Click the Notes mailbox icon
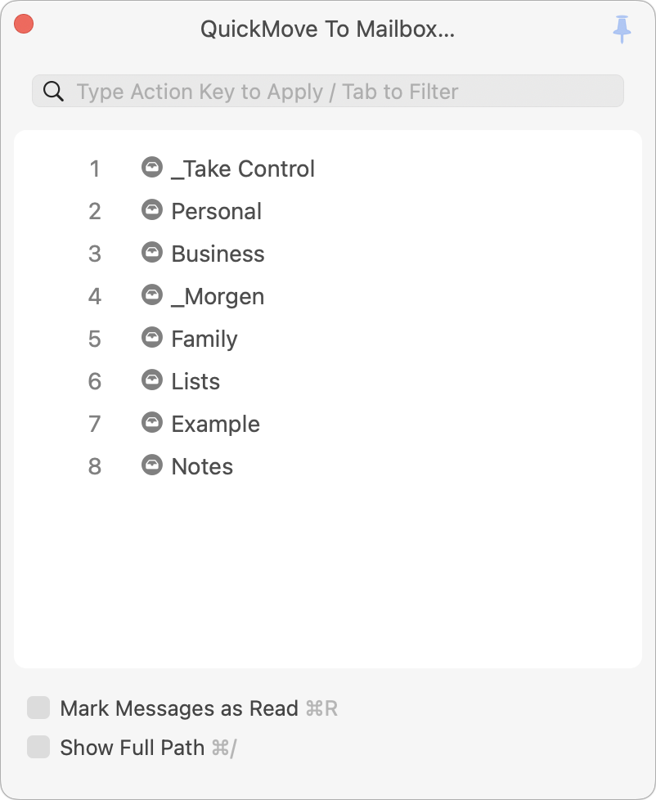Screen dimensions: 656x800 tap(152, 465)
